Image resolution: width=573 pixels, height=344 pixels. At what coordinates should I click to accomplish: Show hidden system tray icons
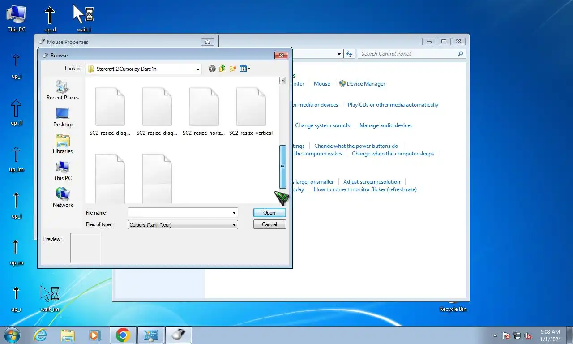(495, 335)
